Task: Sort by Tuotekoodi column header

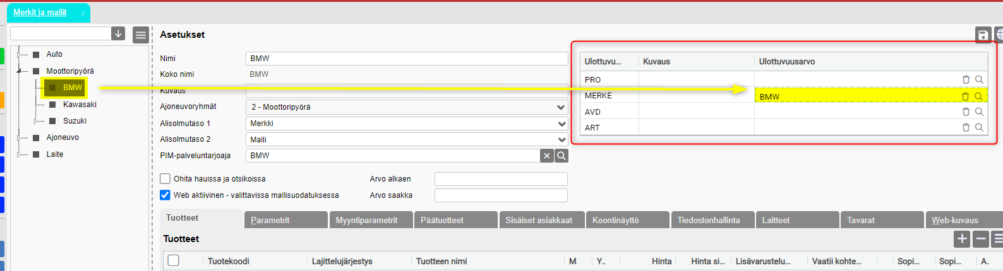Action: [x=229, y=261]
